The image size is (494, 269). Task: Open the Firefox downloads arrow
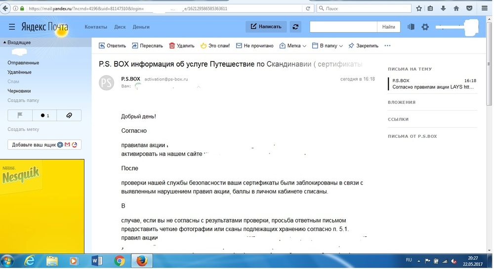pos(443,8)
